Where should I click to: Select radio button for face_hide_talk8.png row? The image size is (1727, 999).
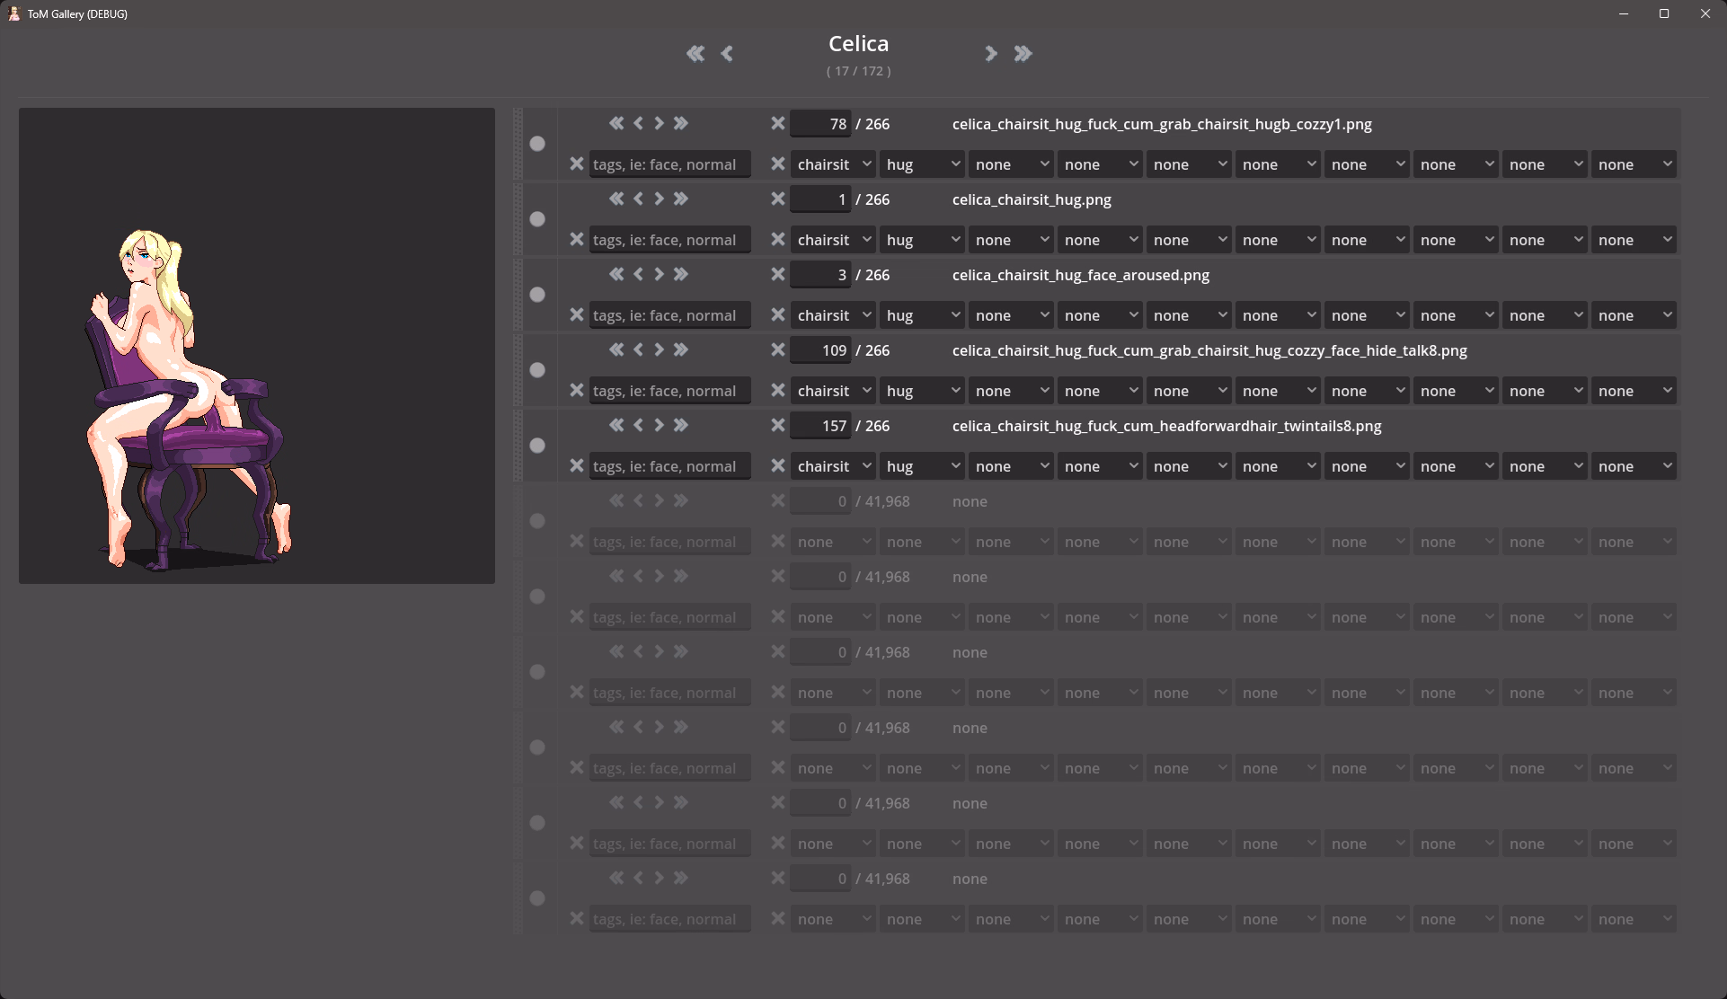537,370
